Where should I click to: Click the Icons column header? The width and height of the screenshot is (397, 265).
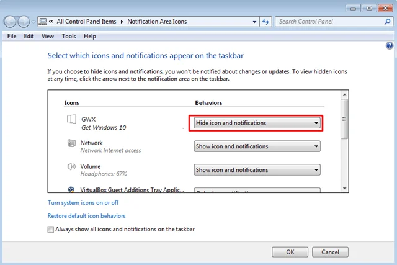pos(72,102)
